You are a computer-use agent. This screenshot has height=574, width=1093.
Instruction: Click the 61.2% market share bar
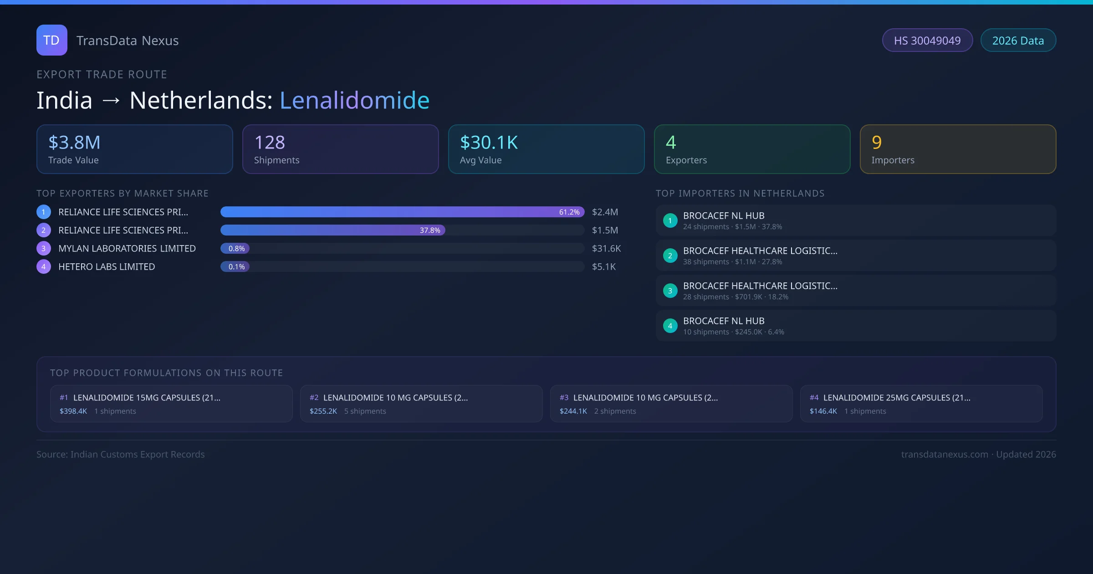point(402,212)
